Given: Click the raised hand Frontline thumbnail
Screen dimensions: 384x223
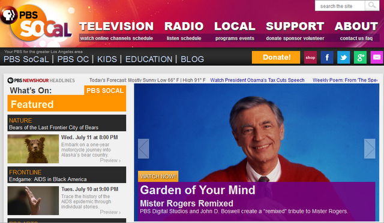Looking at the screenshot, I should click(x=33, y=201).
